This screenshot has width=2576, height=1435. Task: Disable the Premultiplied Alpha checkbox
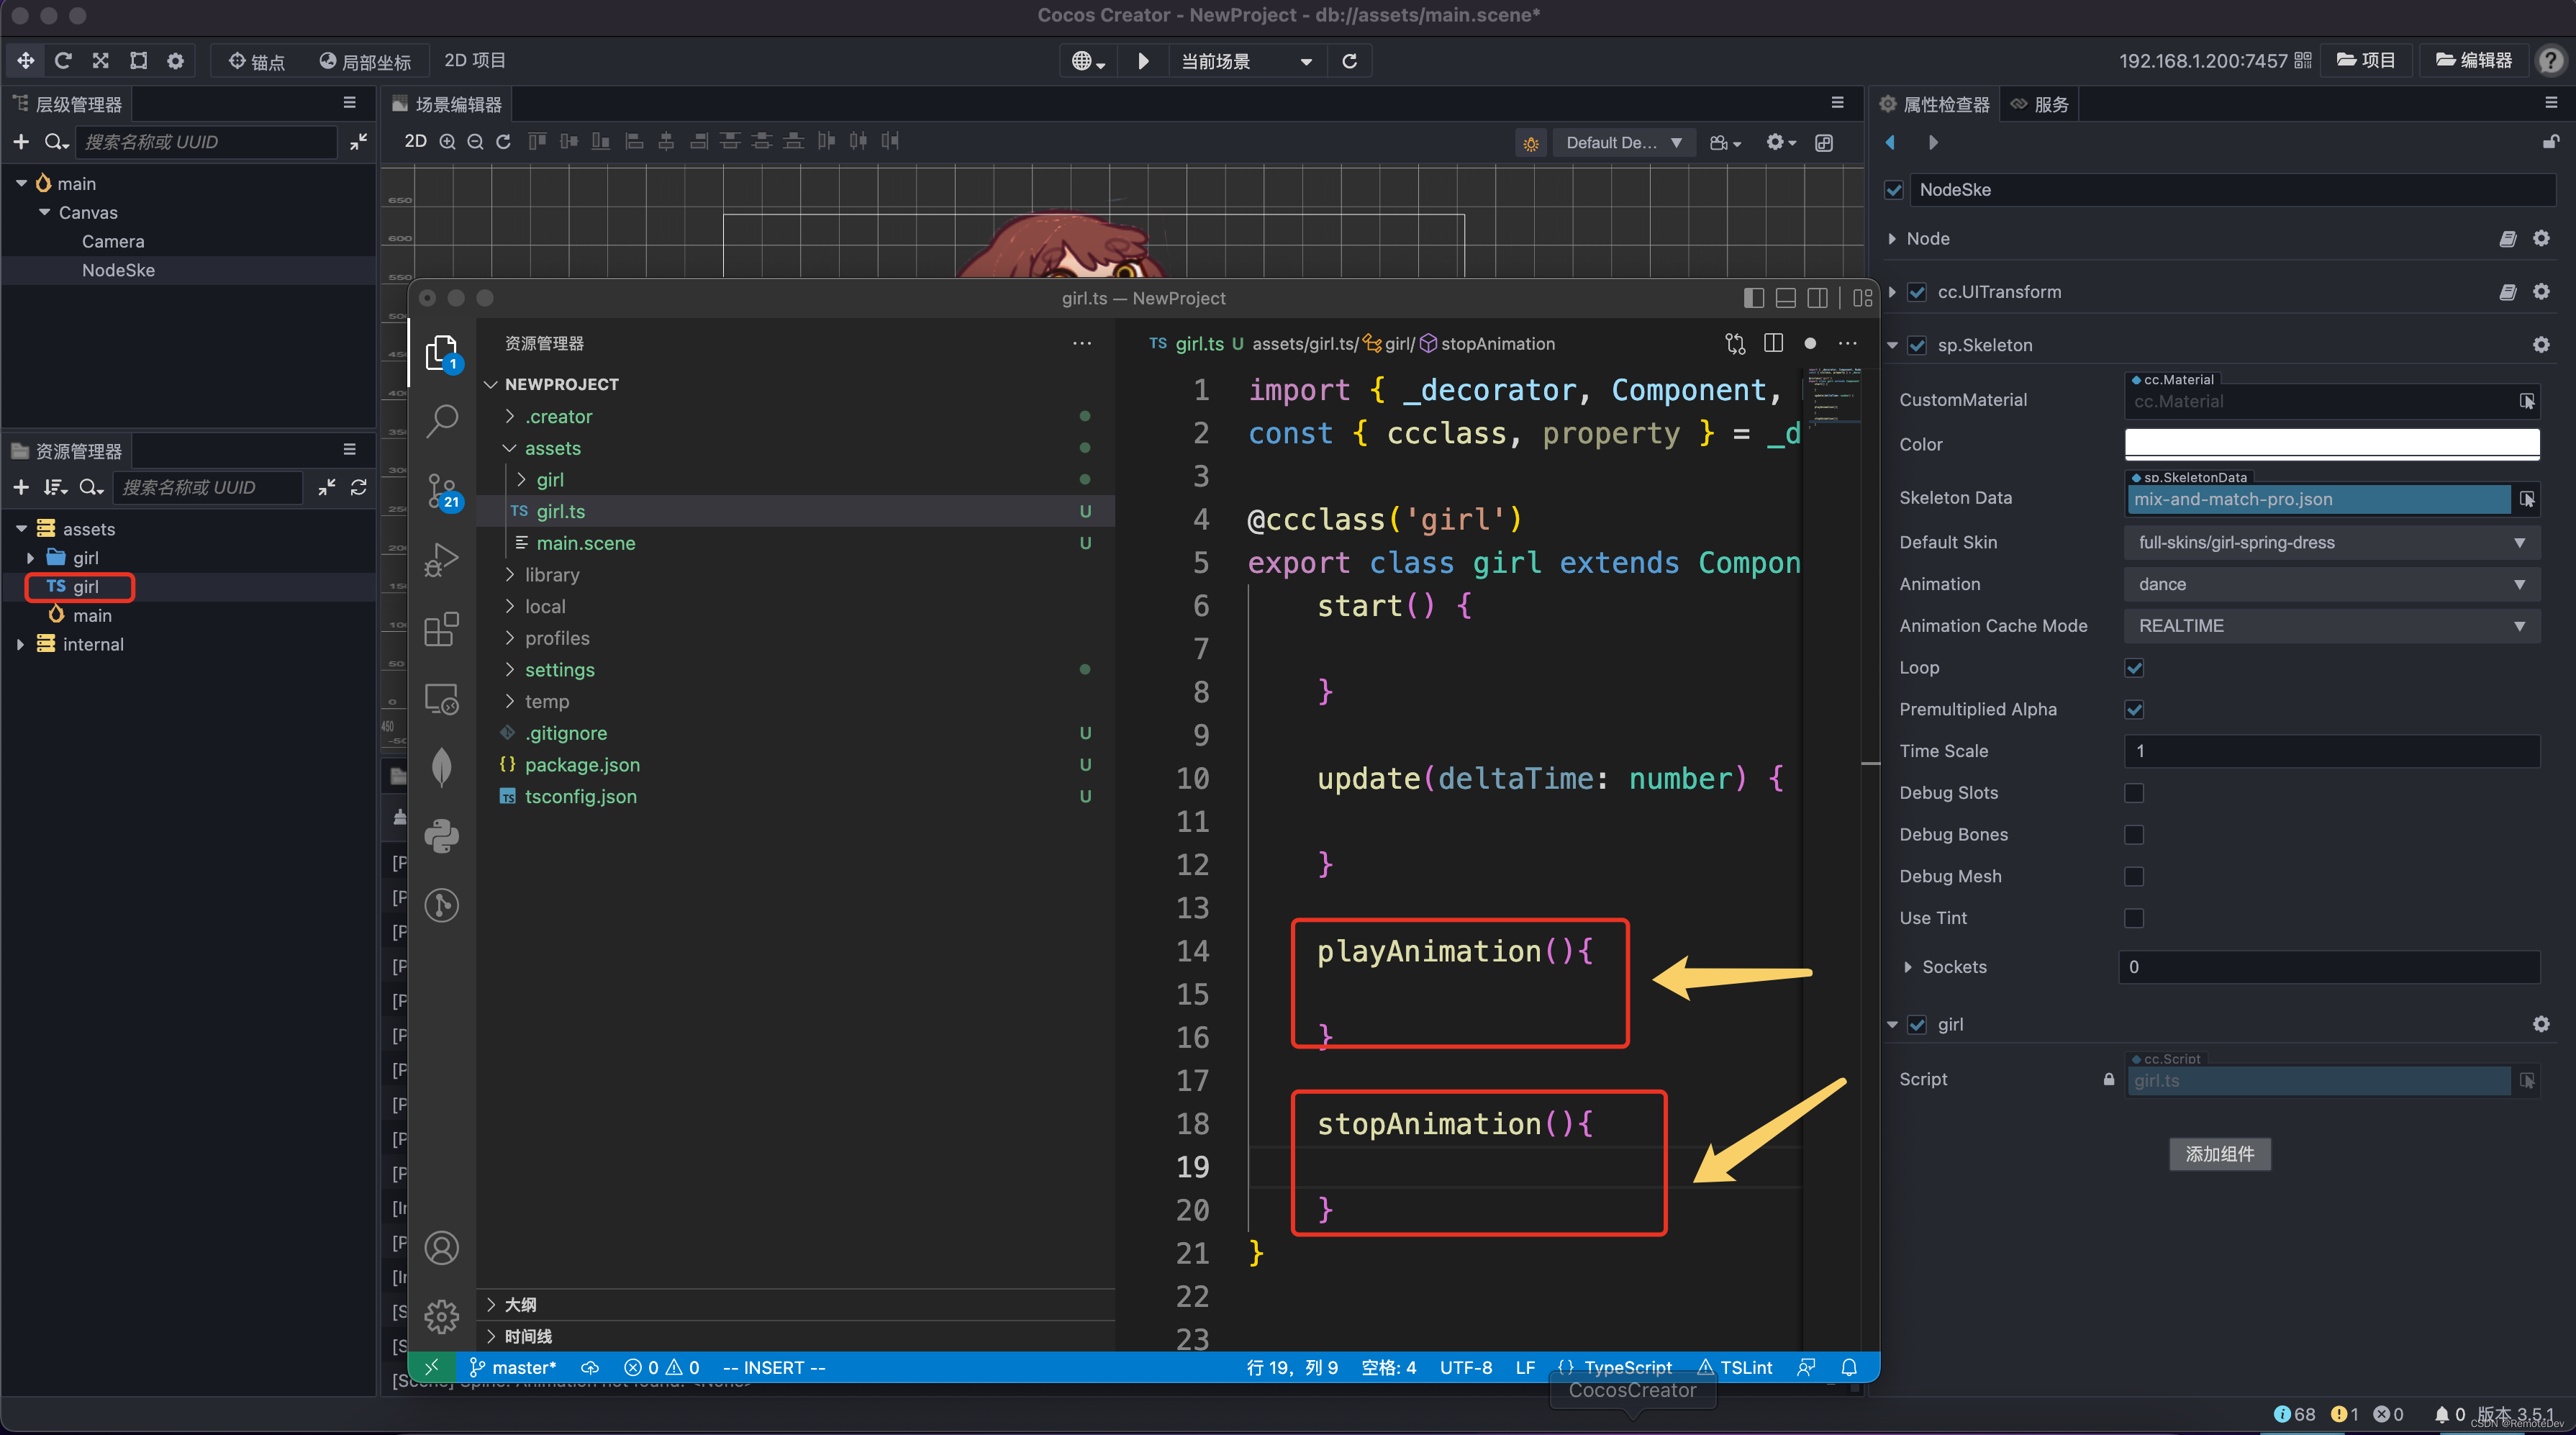coord(2134,710)
